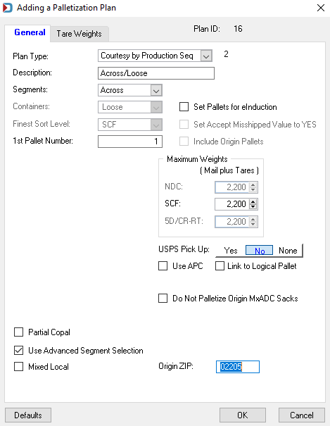
Task: Uncheck Use Advanced Segment Selection
Action: [18, 351]
